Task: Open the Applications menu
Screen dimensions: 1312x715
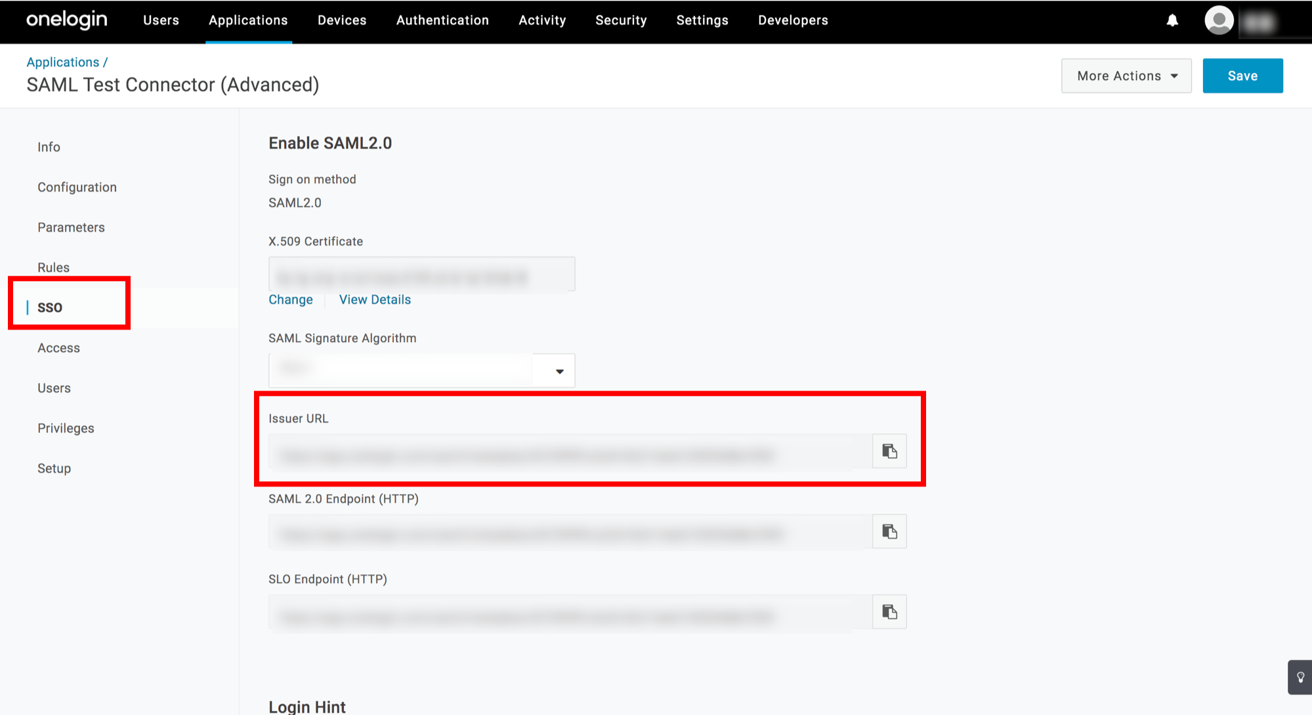Action: (x=248, y=20)
